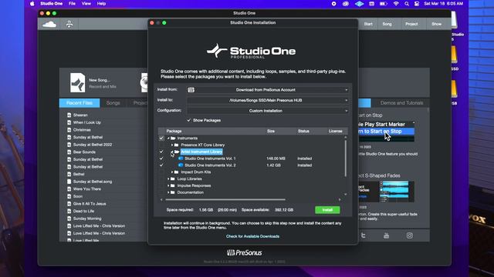Image resolution: width=494 pixels, height=277 pixels.
Task: Click the Presence XT Core Library folder icon
Action: click(x=177, y=145)
